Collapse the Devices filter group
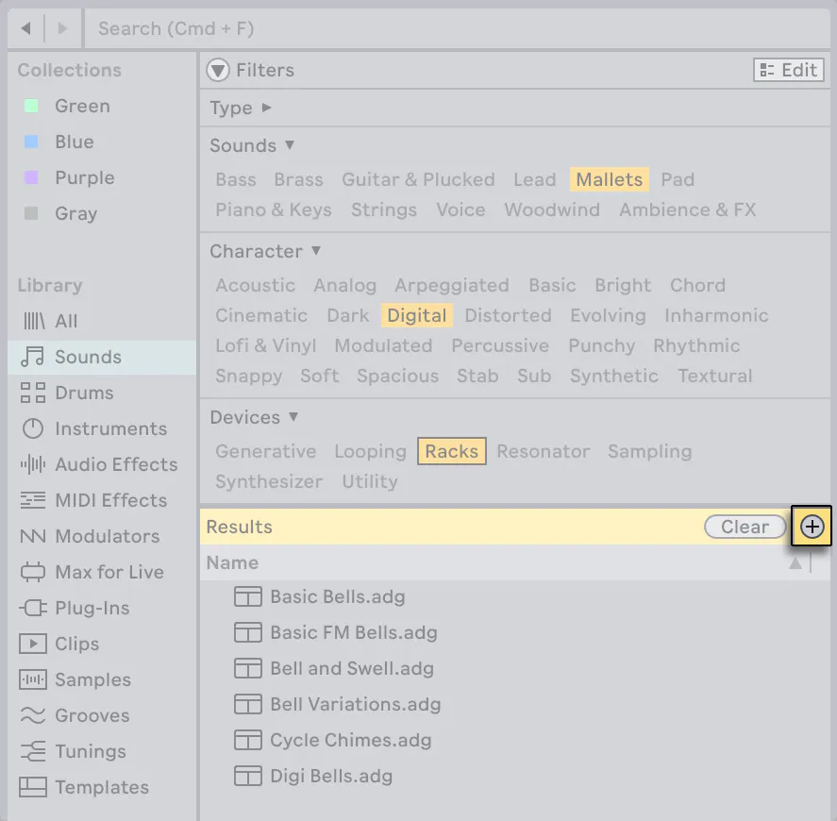837x821 pixels. pos(293,416)
